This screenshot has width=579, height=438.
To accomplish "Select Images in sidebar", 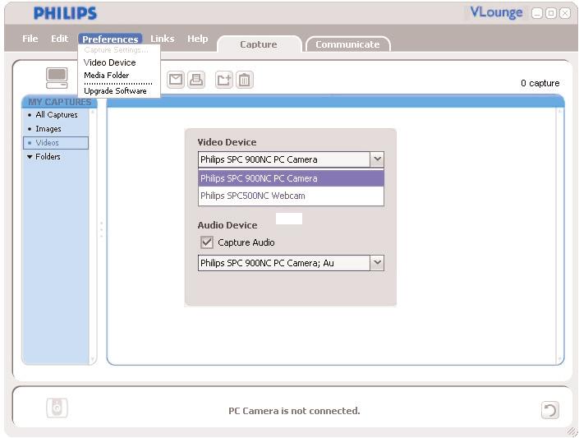I will coord(48,129).
